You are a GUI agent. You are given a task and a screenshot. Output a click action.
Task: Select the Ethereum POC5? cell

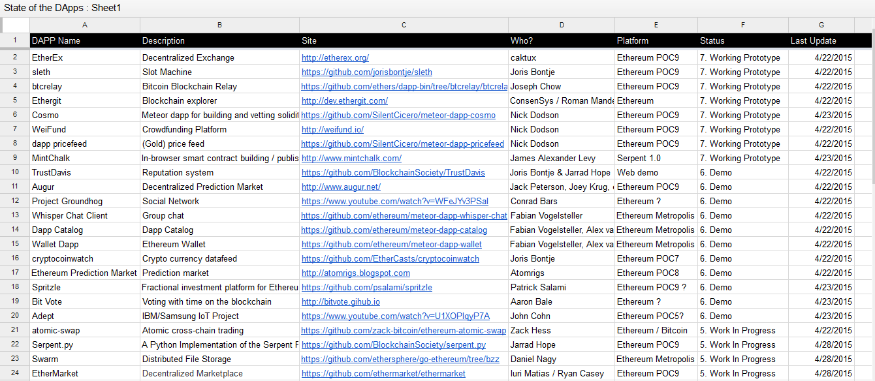coord(656,316)
